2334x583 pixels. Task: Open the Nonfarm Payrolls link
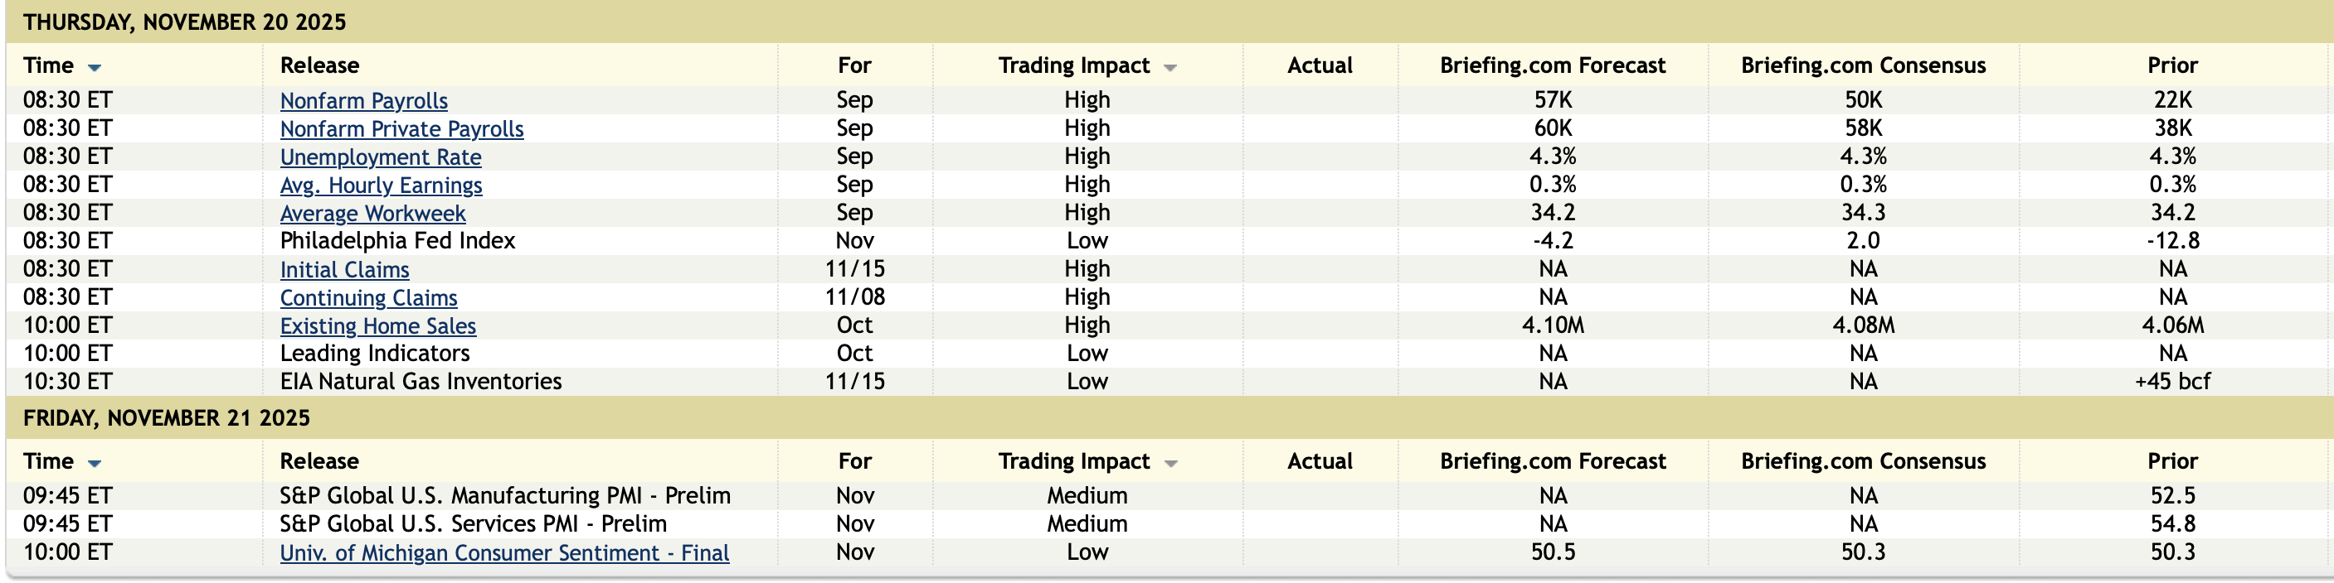(x=363, y=100)
